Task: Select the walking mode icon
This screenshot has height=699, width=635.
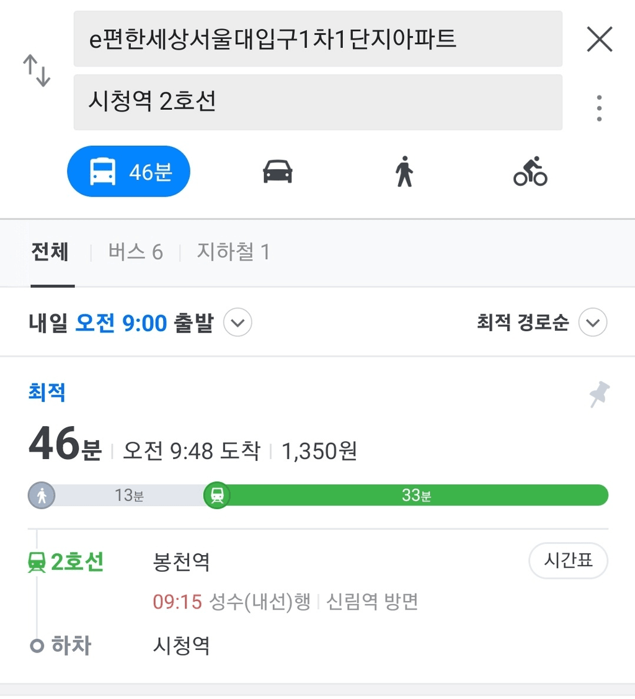Action: click(404, 172)
